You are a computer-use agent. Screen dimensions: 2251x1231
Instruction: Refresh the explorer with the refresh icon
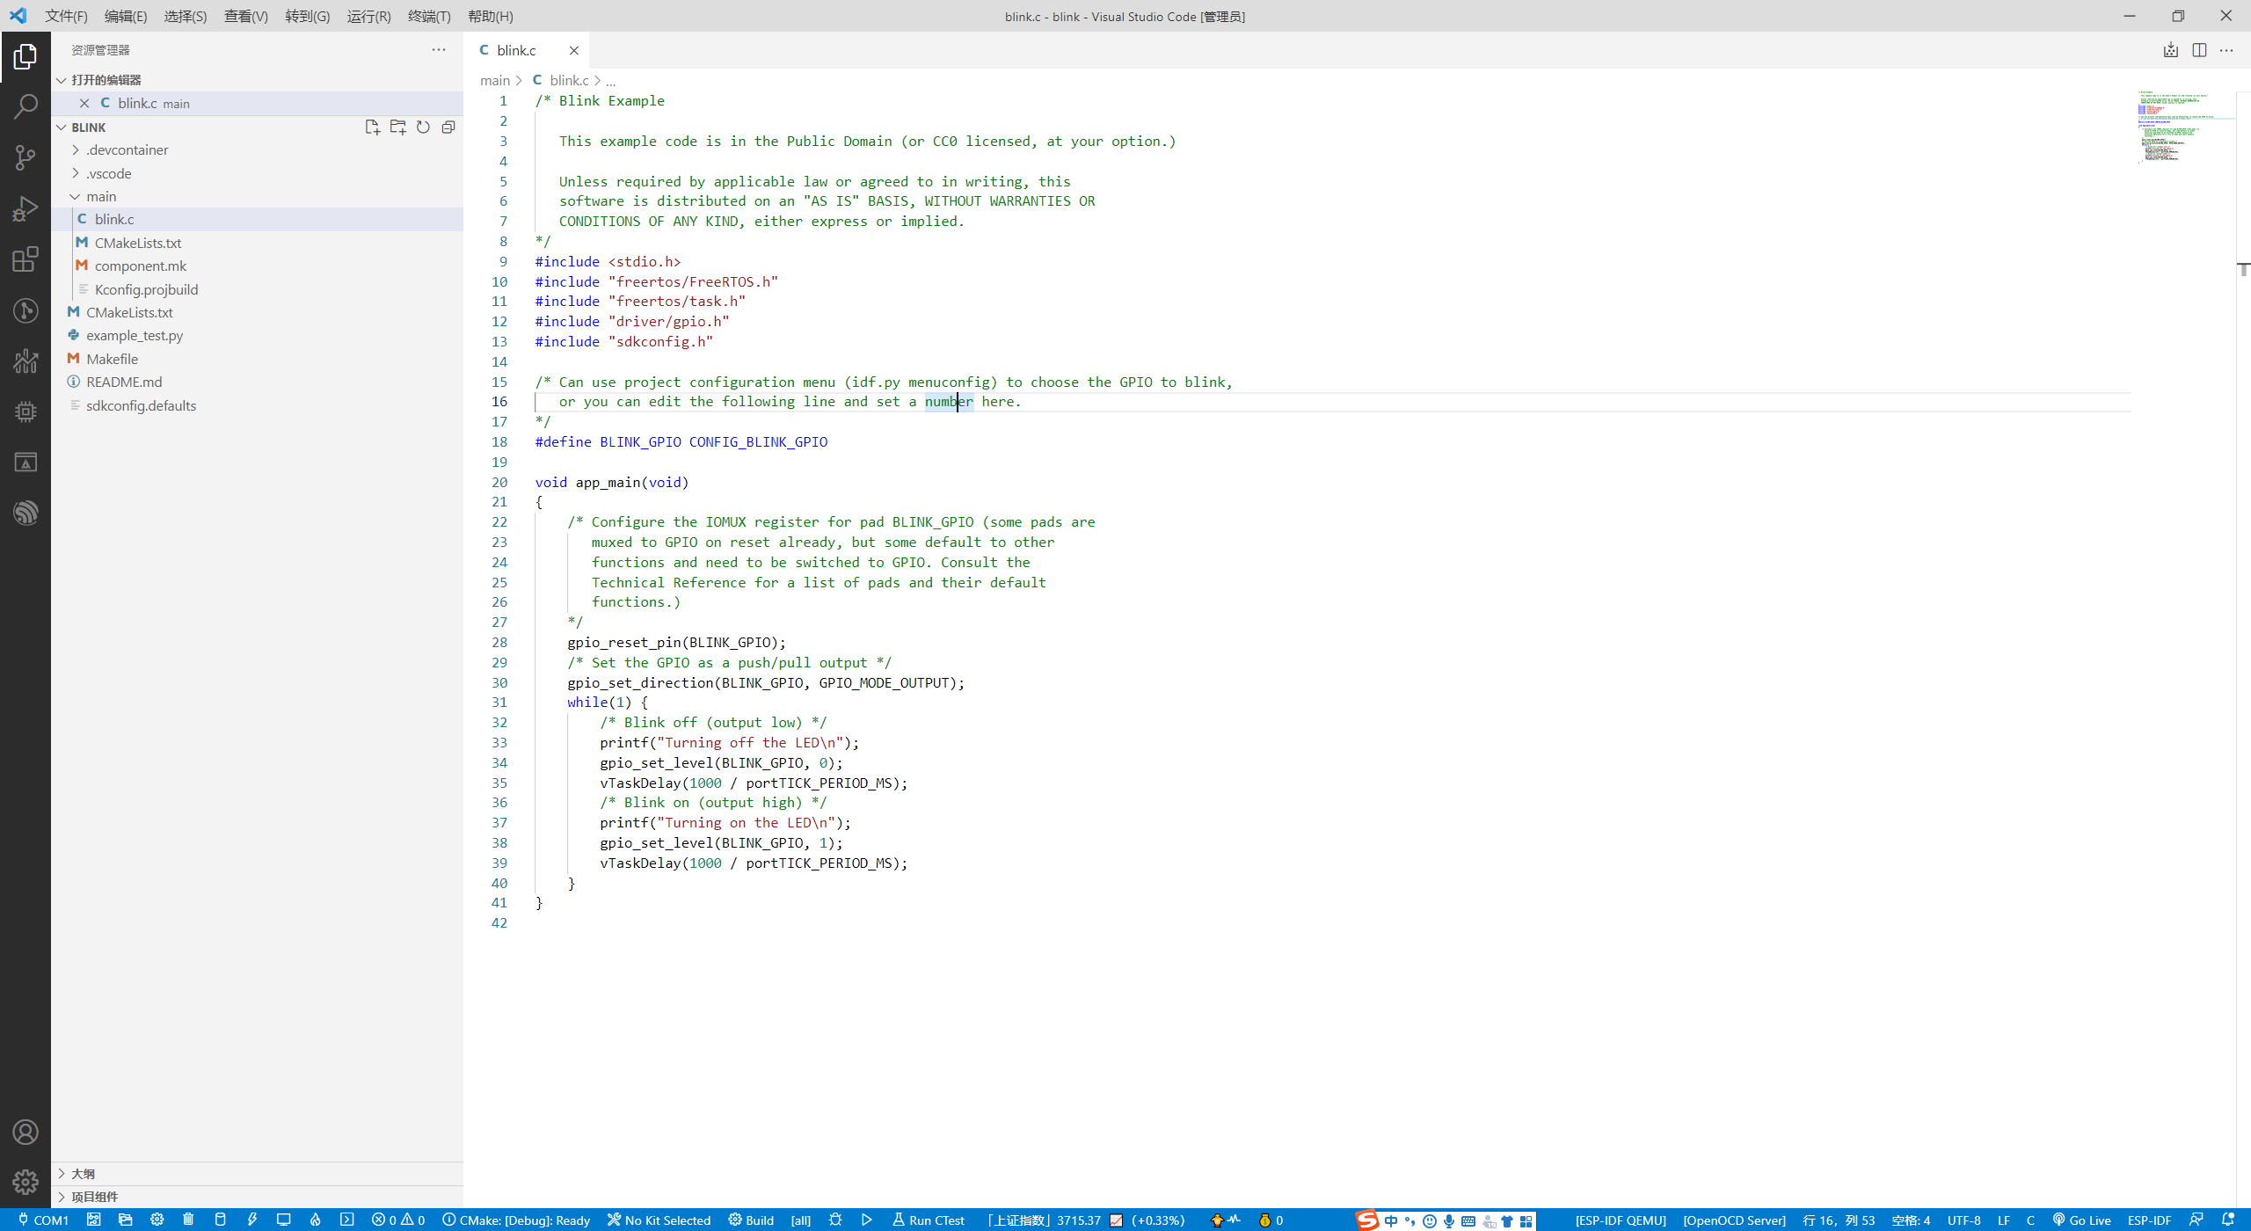coord(423,127)
